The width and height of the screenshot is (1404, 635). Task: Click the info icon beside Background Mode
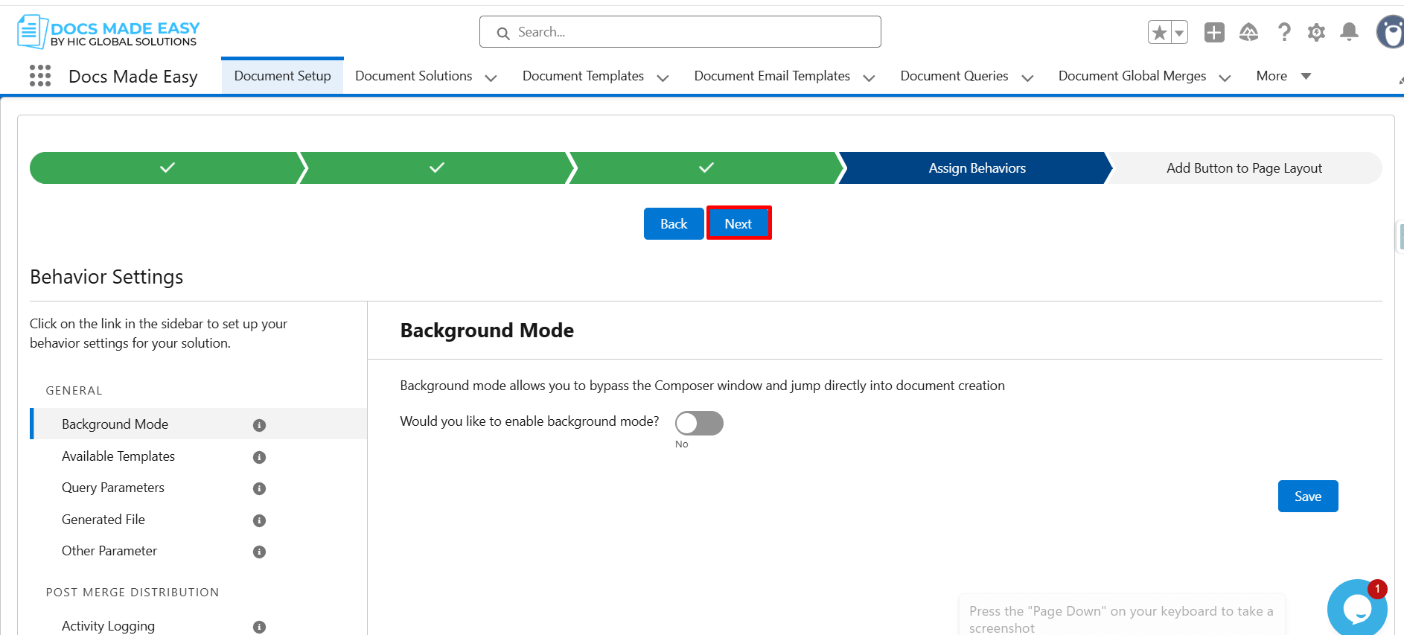coord(259,425)
